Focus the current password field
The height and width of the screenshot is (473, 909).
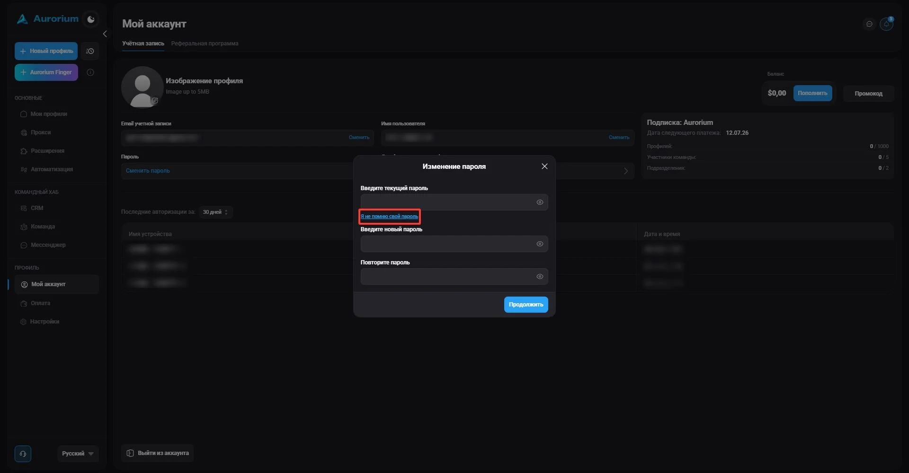coord(454,202)
